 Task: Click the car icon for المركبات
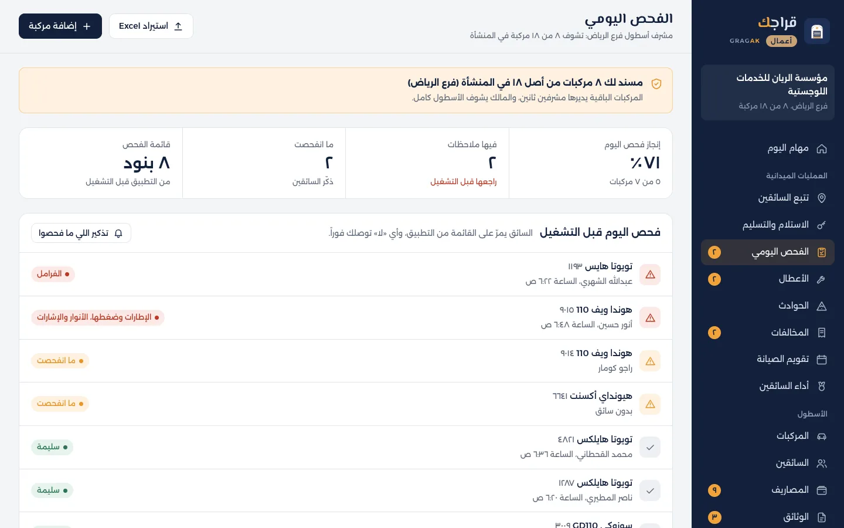[x=822, y=436]
